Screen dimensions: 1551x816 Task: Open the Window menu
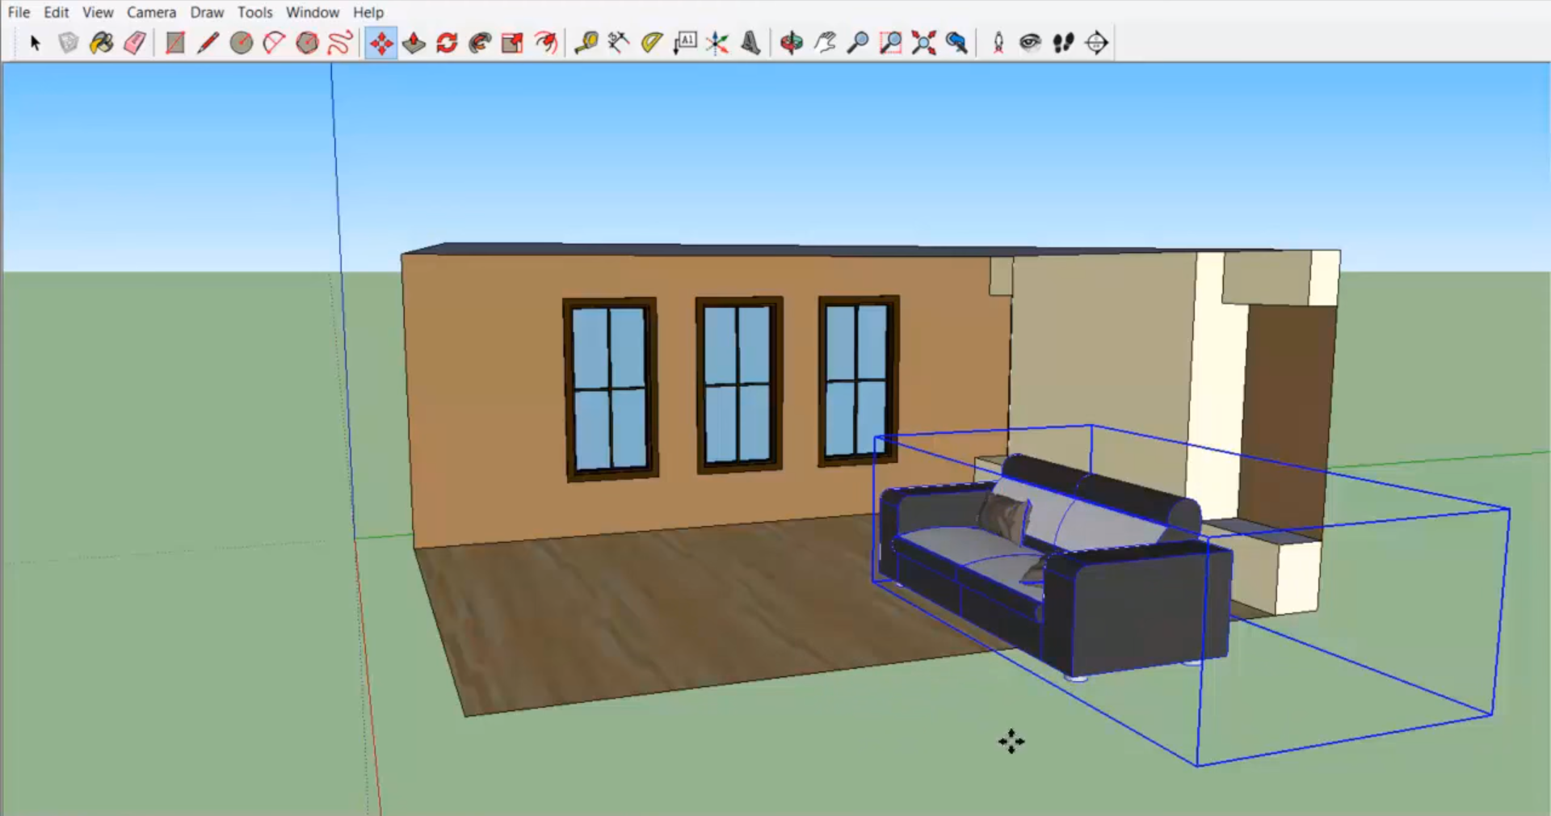coord(312,12)
